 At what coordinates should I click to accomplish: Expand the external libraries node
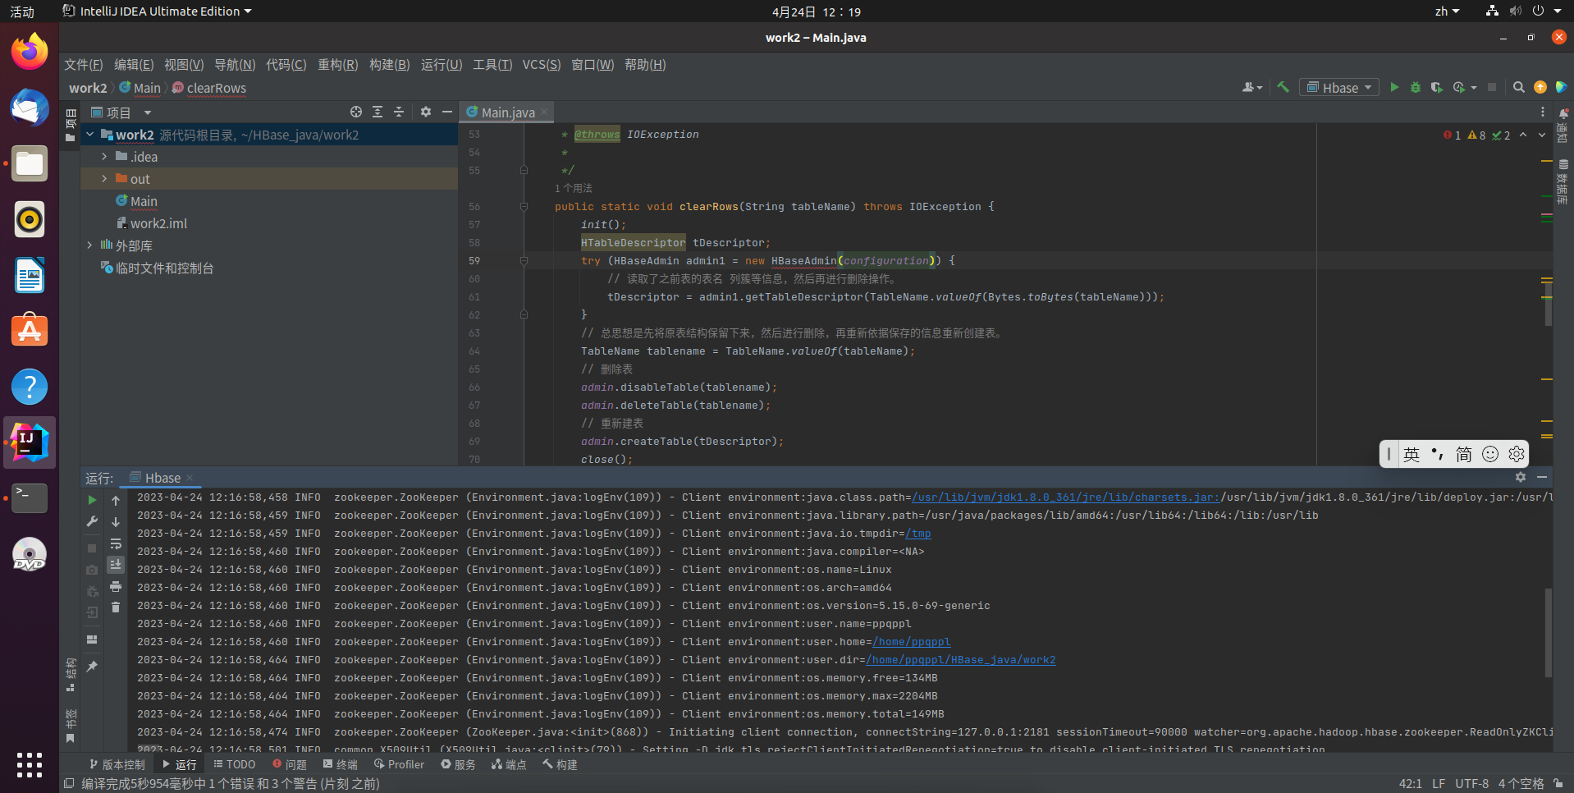point(89,245)
